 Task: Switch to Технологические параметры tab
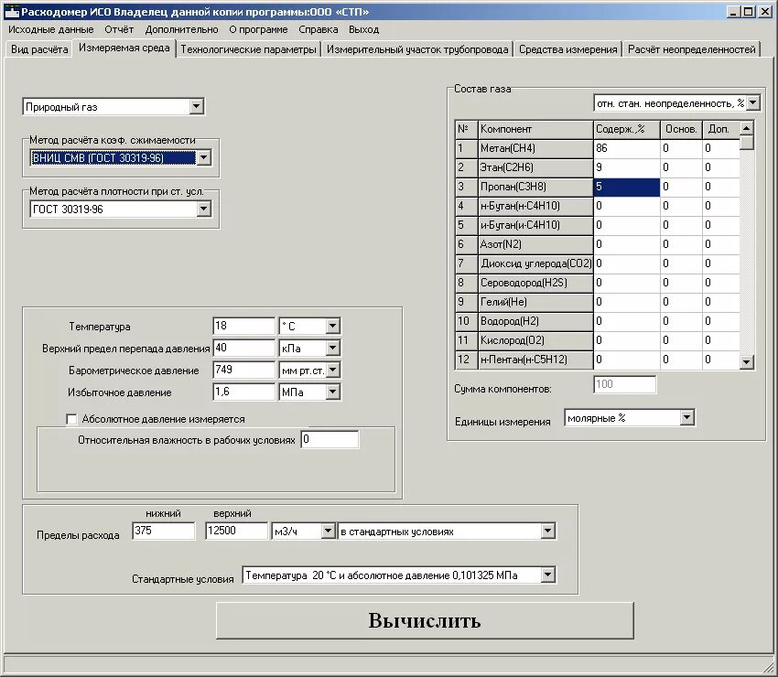point(248,49)
